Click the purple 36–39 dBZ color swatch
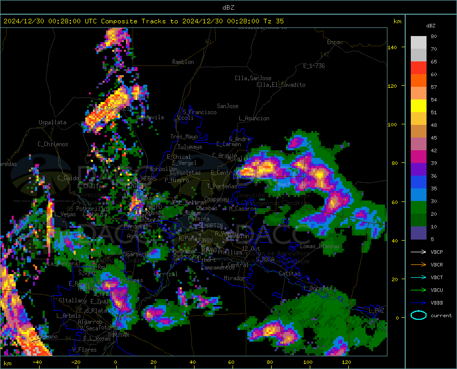This screenshot has height=369, width=457. 418,170
